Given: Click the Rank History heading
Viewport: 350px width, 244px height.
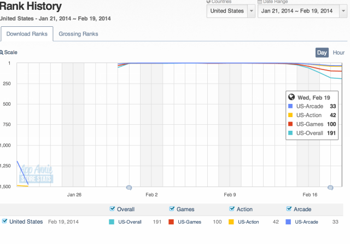Looking at the screenshot, I should tap(31, 6).
